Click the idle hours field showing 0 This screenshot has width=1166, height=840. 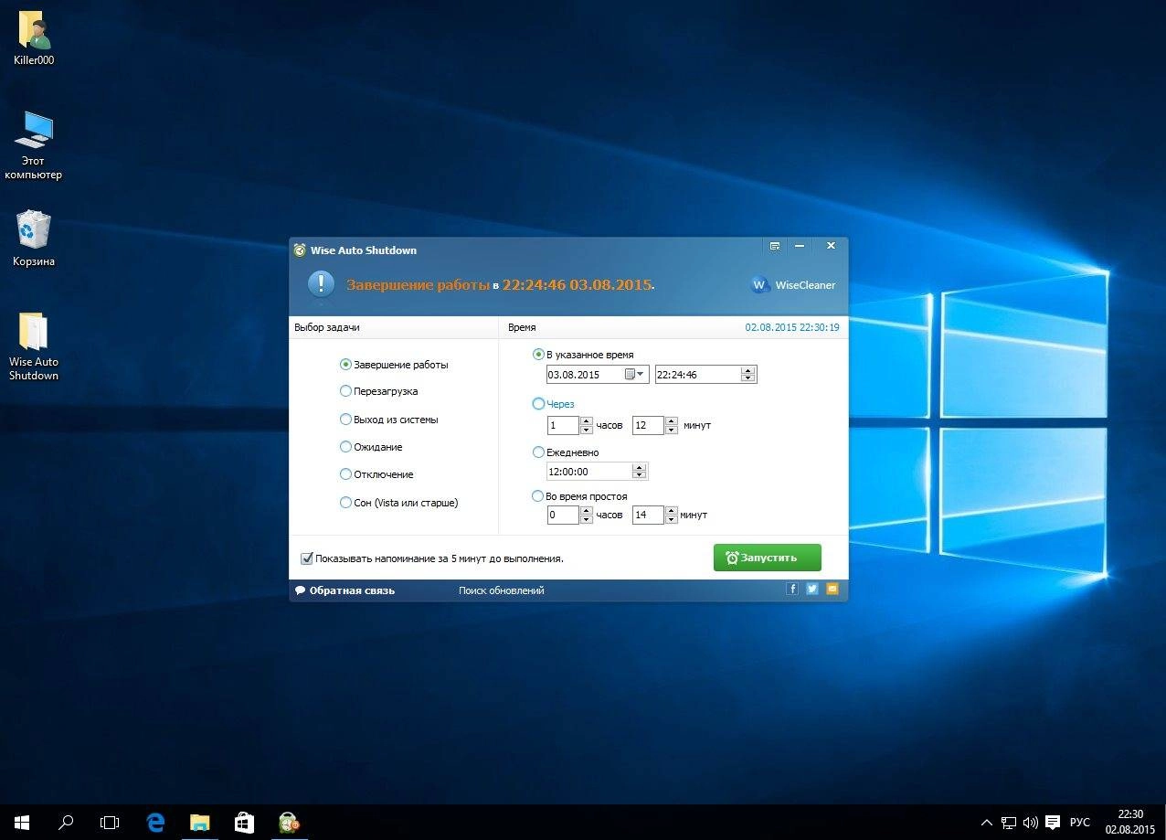pyautogui.click(x=563, y=516)
